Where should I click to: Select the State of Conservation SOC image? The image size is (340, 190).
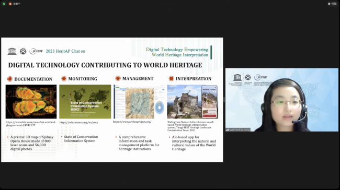[85, 101]
